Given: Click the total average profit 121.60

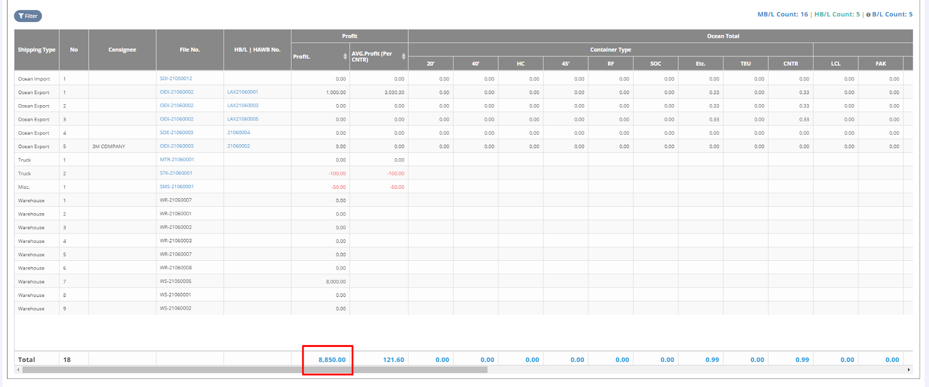Looking at the screenshot, I should click(393, 360).
